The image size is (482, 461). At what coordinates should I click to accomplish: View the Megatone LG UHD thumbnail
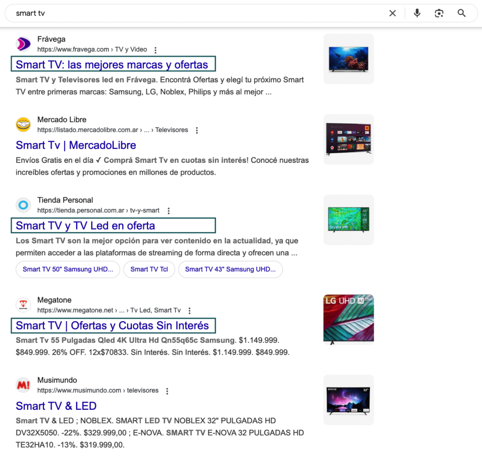click(x=349, y=320)
